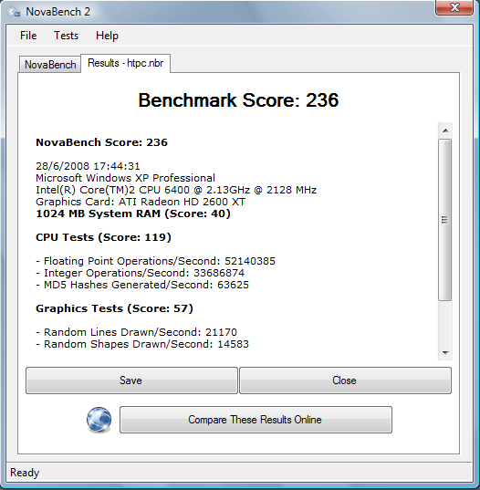Close the NovaBench 2 window
This screenshot has width=480, height=490.
coord(454,7)
